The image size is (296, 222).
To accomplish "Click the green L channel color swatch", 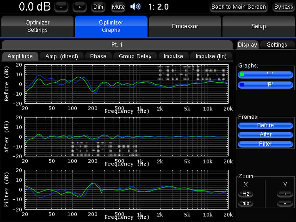I will [x=242, y=75].
